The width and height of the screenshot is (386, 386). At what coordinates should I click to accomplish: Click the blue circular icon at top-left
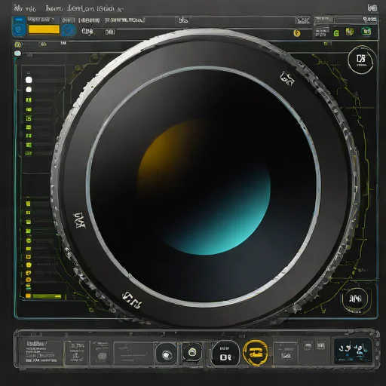[x=19, y=30]
